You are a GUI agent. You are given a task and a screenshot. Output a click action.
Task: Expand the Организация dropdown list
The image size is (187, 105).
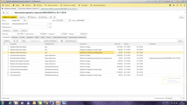(x=48, y=24)
